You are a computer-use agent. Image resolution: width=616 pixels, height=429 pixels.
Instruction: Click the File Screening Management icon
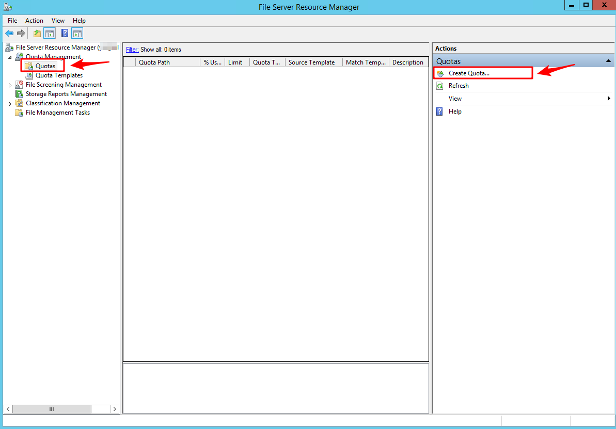click(19, 85)
